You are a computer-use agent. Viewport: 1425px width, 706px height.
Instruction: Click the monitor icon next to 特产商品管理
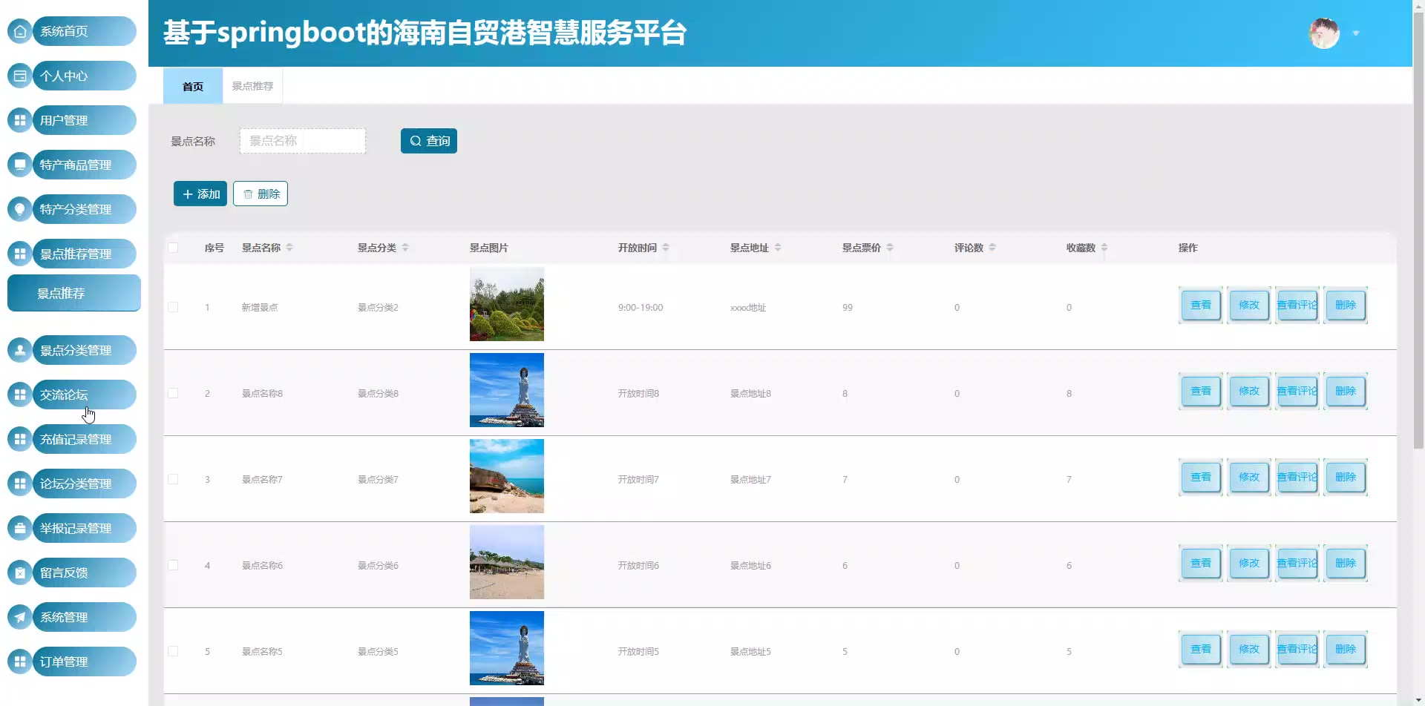pos(20,165)
